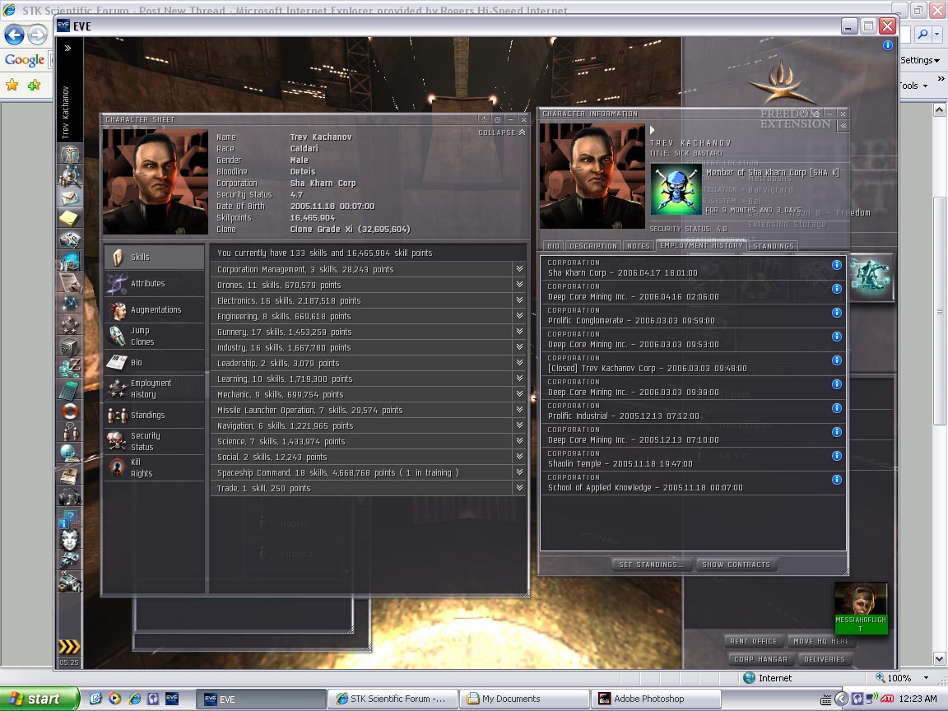
Task: Click the yellow undock arrows icon
Action: (x=69, y=646)
